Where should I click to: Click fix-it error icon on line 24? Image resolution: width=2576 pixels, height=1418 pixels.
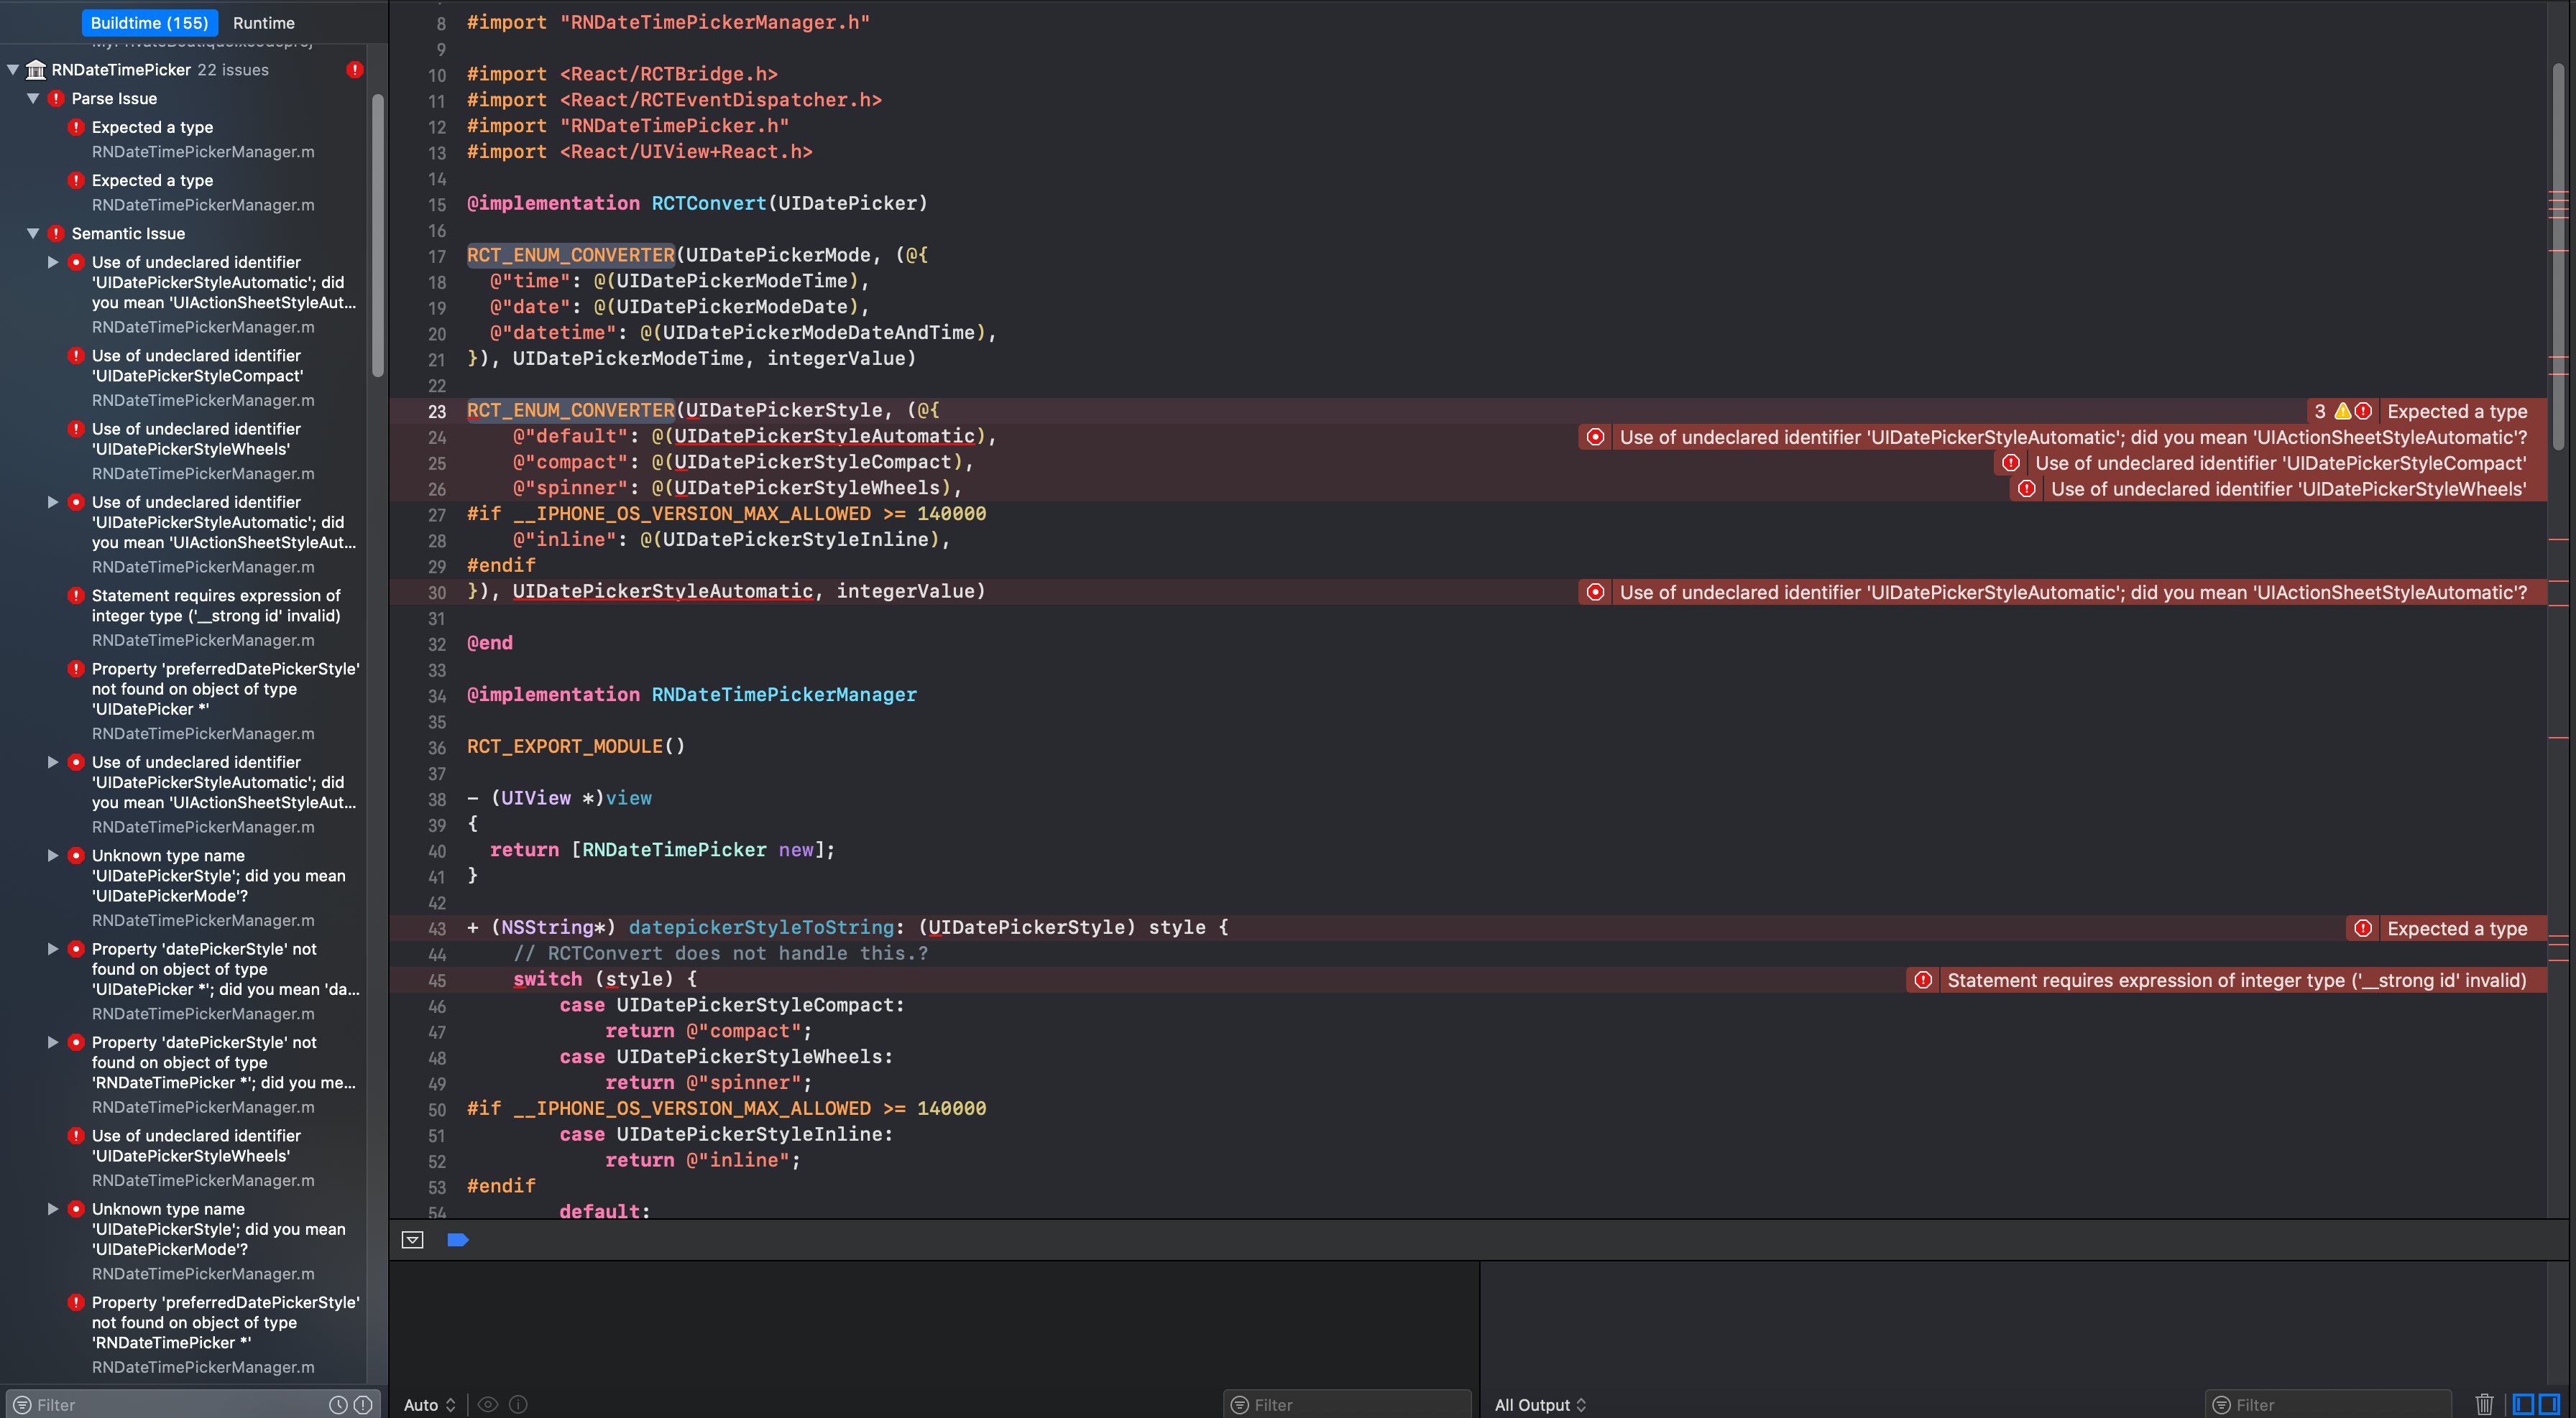click(1596, 437)
